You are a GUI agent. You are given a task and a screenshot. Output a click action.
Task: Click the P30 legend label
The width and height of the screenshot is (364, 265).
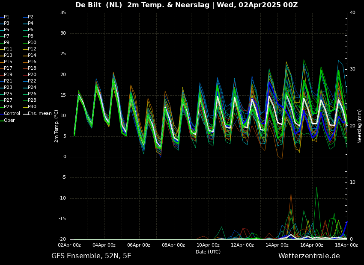(x=30, y=106)
